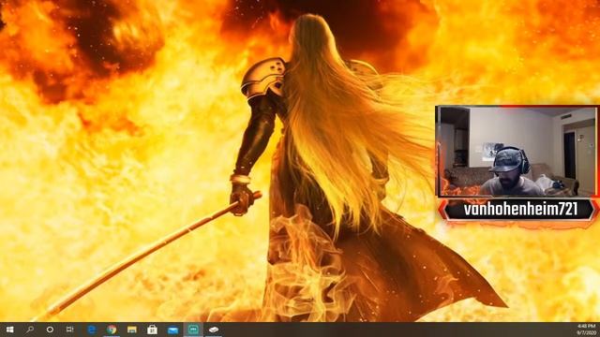Screen dimensions: 600x337
Task: Select the active teal chat app icon
Action: (193, 330)
